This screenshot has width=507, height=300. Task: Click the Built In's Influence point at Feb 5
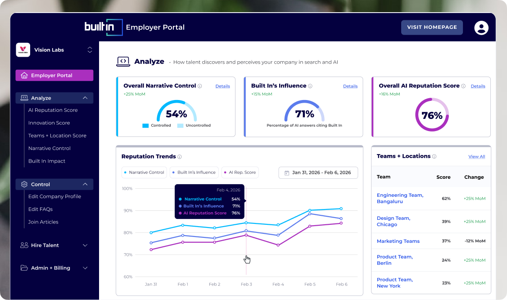[x=310, y=214]
